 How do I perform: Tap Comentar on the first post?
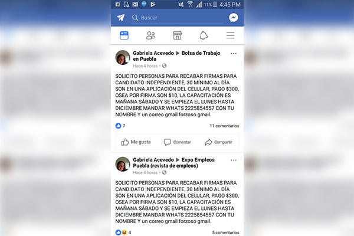pos(177,142)
